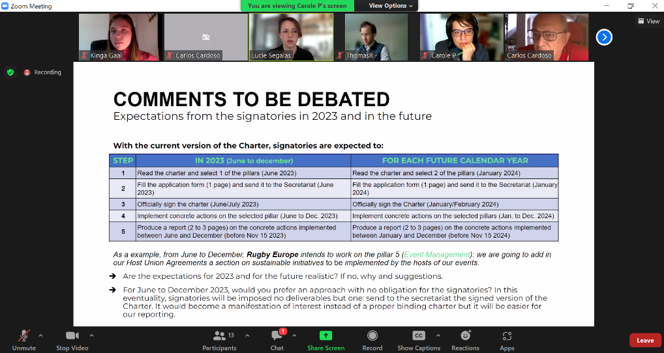Expand audio options arrow beside Unmute
This screenshot has height=353, width=664.
(40, 335)
